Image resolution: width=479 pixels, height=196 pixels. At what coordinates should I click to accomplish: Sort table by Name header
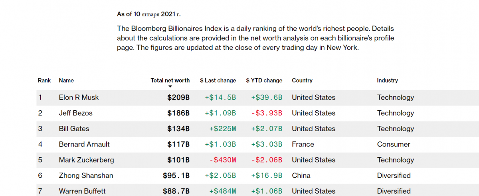[66, 80]
